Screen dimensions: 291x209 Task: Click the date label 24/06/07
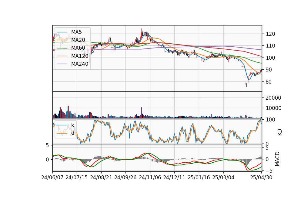pyautogui.click(x=52, y=178)
